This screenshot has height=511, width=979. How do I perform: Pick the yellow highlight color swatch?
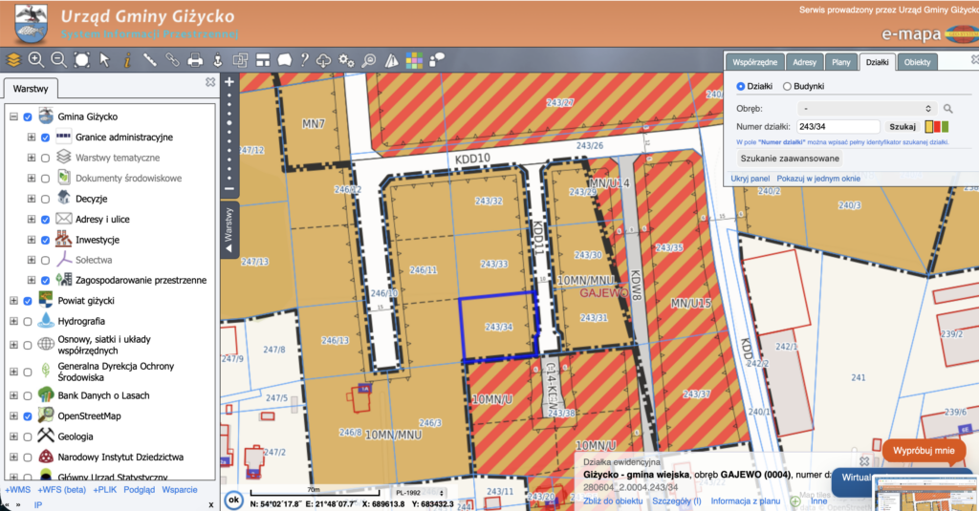click(x=928, y=127)
